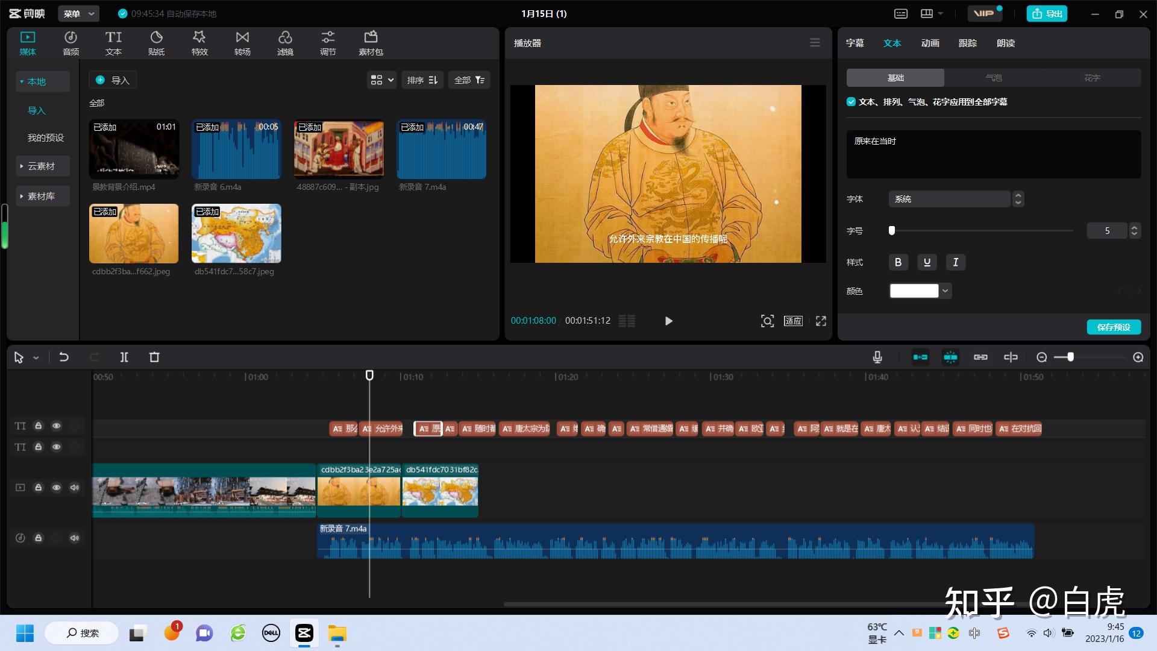The height and width of the screenshot is (651, 1157).
Task: Select the 气泡 bubble sub-tab
Action: click(994, 78)
